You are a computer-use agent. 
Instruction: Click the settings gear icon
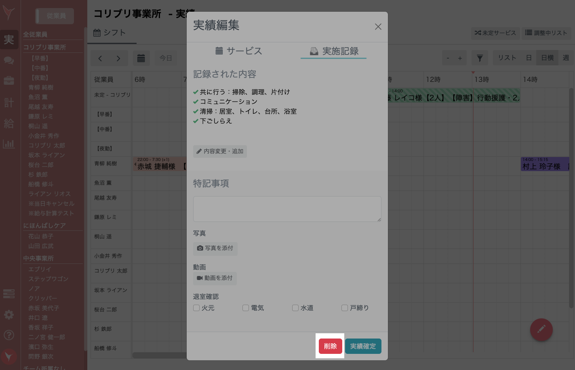pos(9,315)
